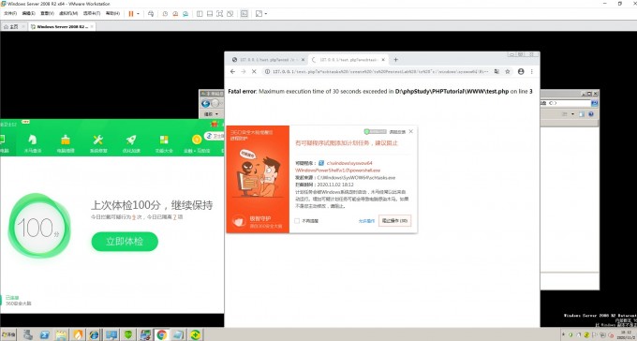637x341 pixels.
Task: Open the feature collection grid icon
Action: pos(164,140)
